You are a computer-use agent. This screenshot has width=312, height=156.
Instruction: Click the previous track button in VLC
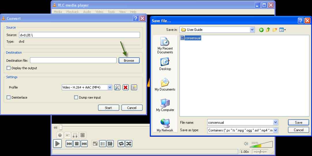tap(69, 144)
